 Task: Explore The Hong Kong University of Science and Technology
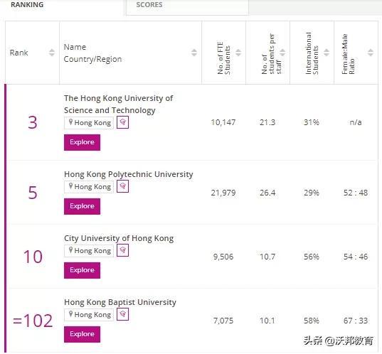[82, 142]
